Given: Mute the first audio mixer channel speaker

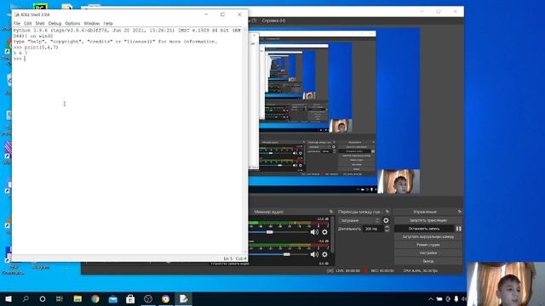Looking at the screenshot, I should click(x=314, y=232).
